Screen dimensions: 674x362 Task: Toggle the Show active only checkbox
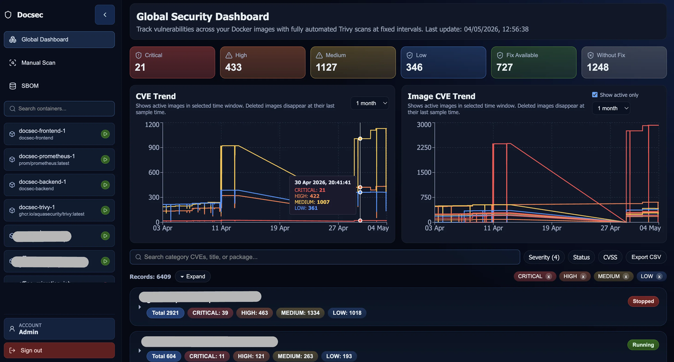(595, 95)
